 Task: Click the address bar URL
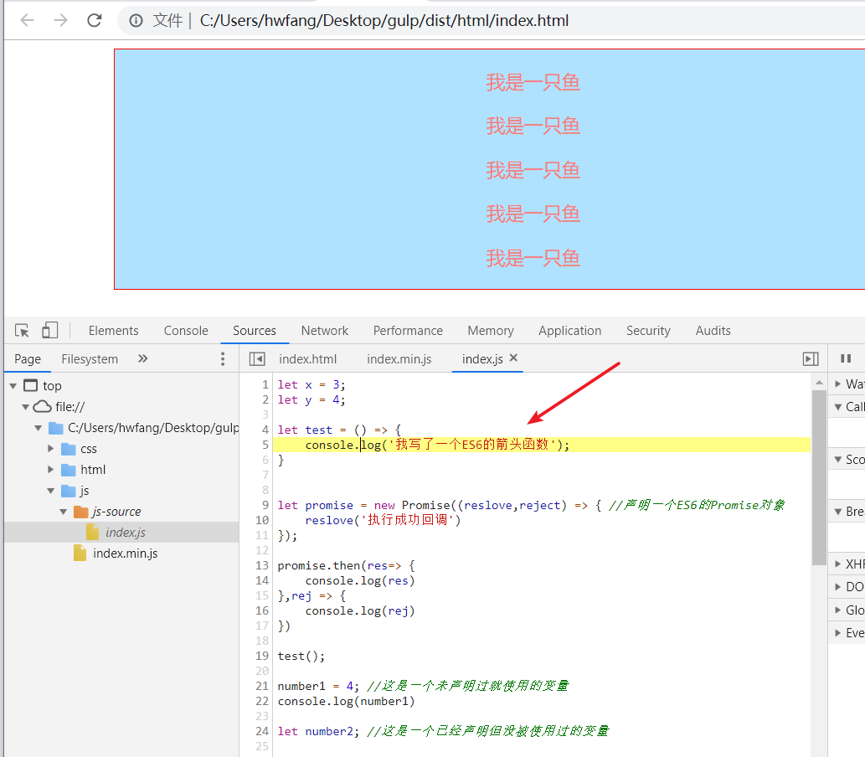384,21
